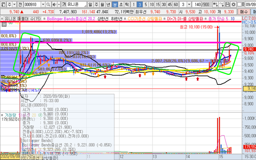Image resolution: width=256 pixels, height=160 pixels.
Task: Toggle the D checkbox
Action: click(x=239, y=4)
